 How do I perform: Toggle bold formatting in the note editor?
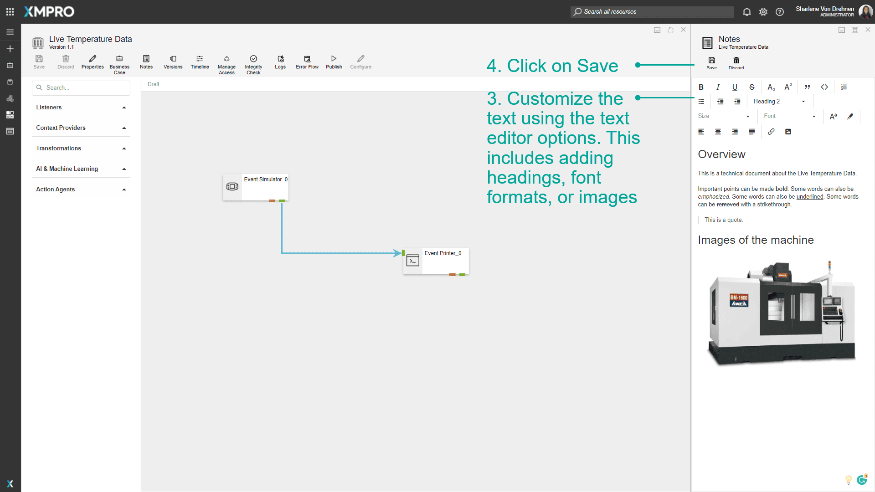[x=701, y=87]
